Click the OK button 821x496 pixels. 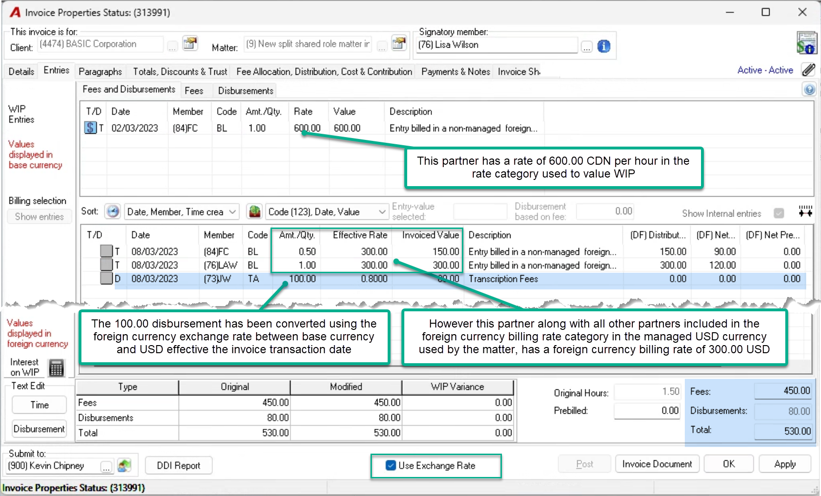pyautogui.click(x=729, y=464)
